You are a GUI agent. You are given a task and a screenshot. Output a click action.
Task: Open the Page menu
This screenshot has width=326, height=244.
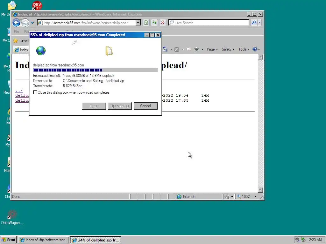coord(212,49)
